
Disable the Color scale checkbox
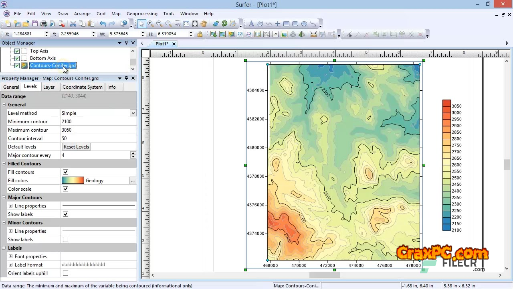coord(65,189)
